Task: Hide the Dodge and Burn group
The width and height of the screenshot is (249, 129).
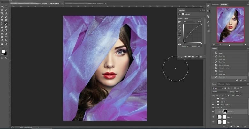Action: tap(213, 105)
